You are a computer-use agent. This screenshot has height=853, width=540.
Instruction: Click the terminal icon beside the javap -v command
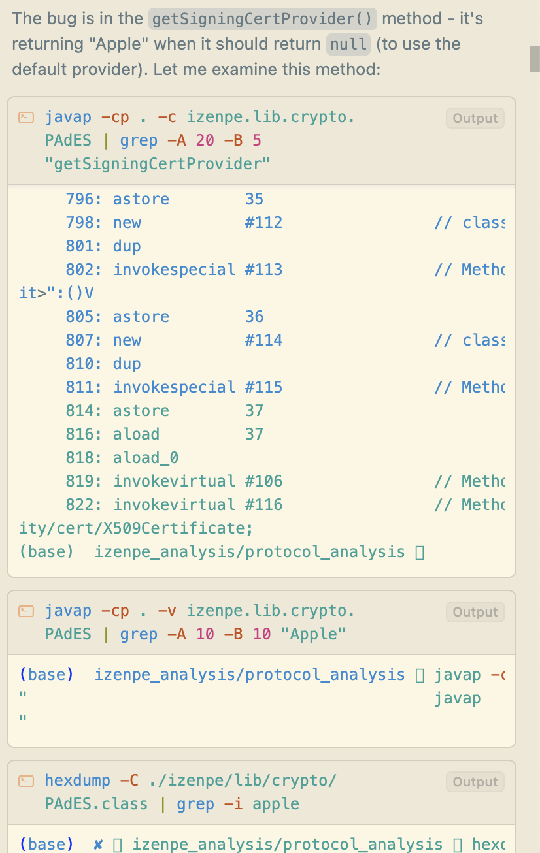(x=25, y=610)
